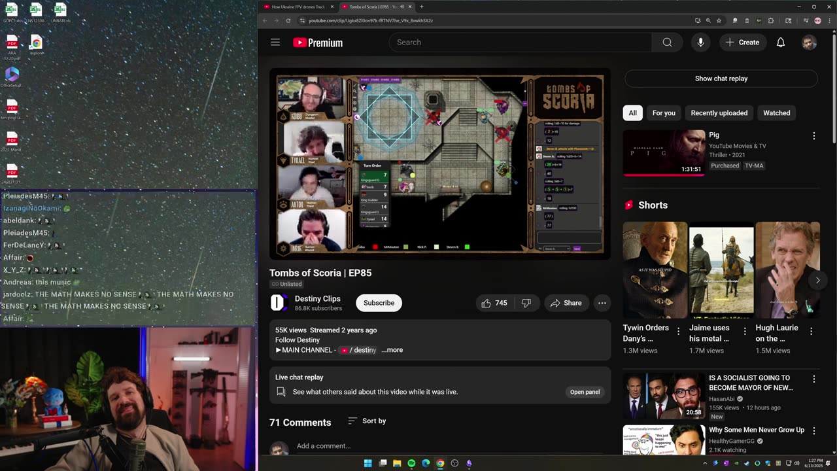
Task: Expand description with ...more
Action: tap(392, 350)
